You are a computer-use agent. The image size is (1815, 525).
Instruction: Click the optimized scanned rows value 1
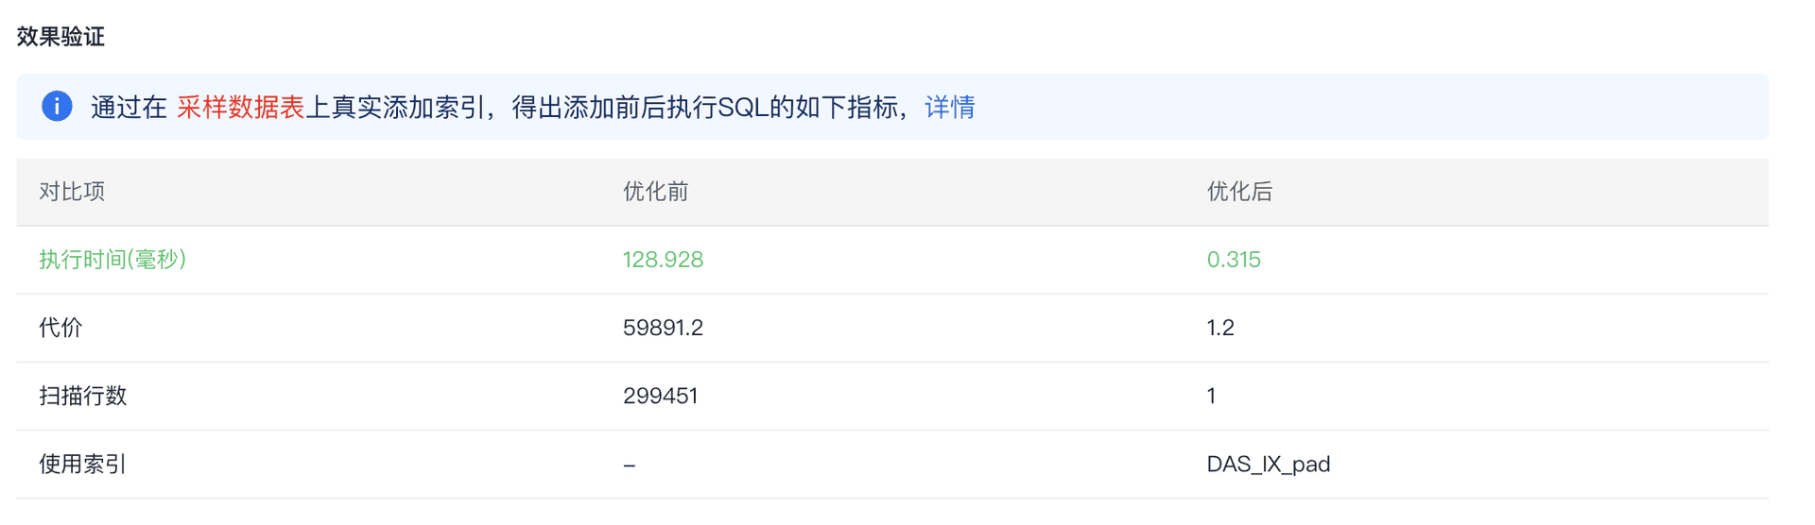tap(1211, 396)
